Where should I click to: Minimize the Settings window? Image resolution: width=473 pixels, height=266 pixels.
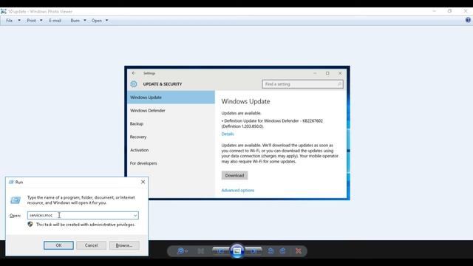point(315,73)
